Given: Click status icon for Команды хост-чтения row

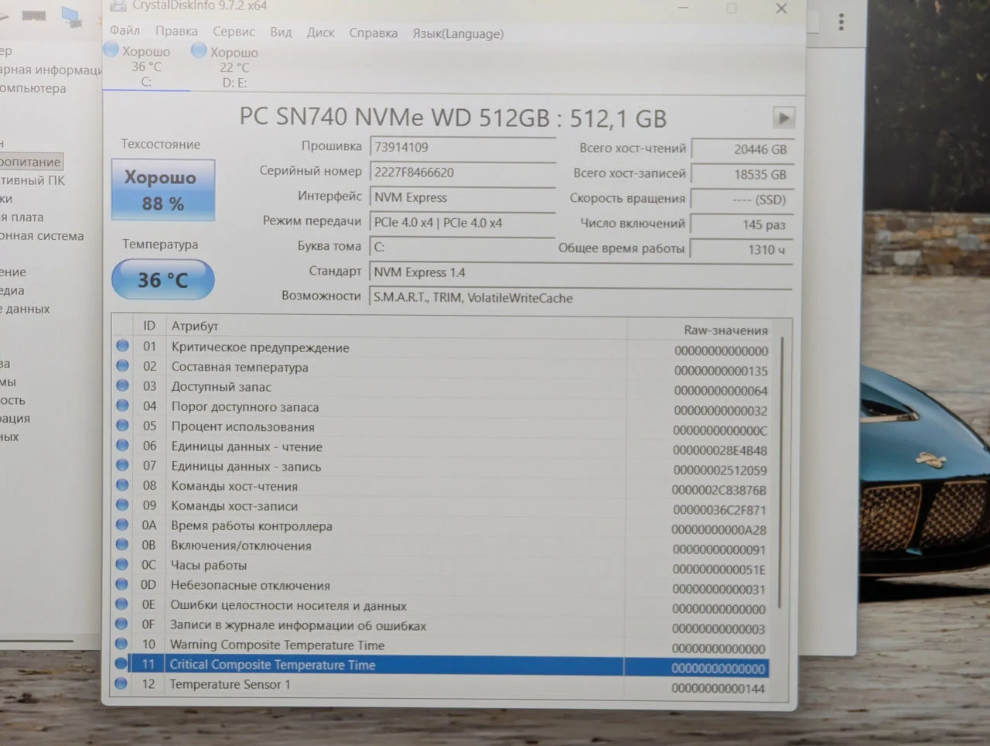Looking at the screenshot, I should pyautogui.click(x=122, y=485).
